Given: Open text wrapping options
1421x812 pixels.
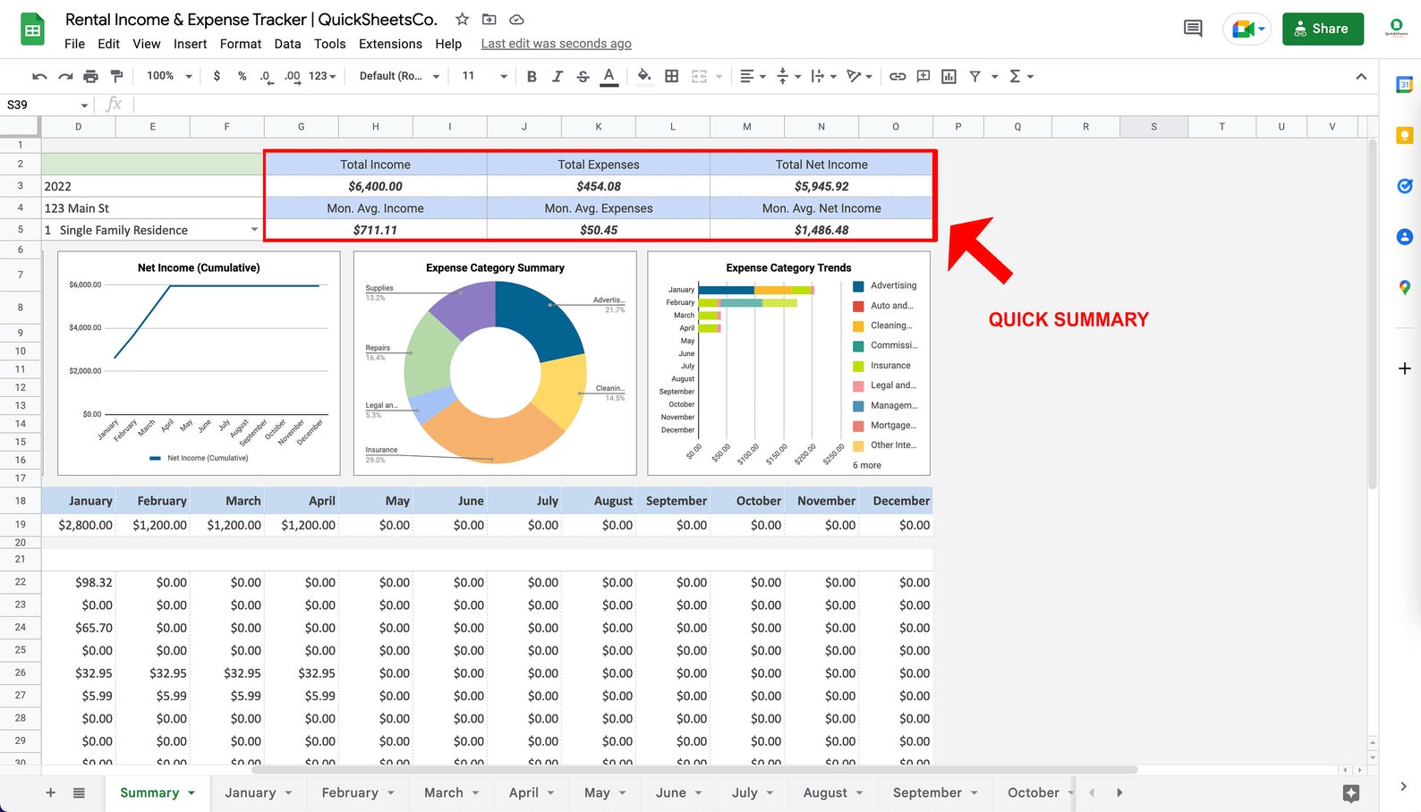Looking at the screenshot, I should click(823, 77).
